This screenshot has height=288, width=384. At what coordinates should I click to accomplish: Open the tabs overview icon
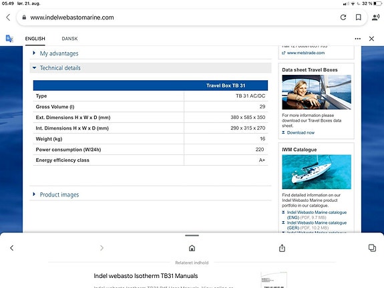click(372, 248)
